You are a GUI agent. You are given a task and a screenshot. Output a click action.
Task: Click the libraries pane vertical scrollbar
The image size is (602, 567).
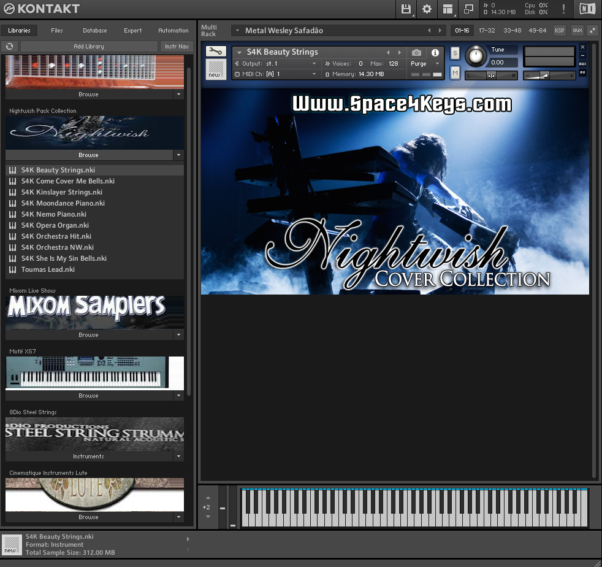(x=189, y=233)
